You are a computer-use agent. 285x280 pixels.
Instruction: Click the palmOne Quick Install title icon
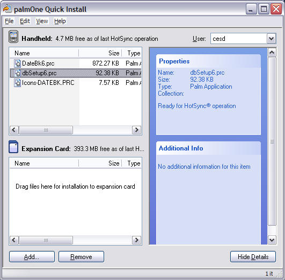8,9
